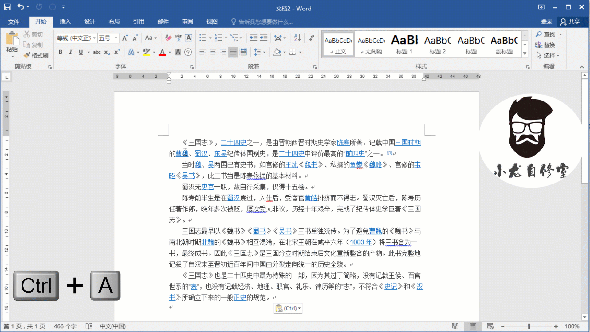Image resolution: width=590 pixels, height=332 pixels.
Task: Open the font name dropdown
Action: tap(94, 38)
